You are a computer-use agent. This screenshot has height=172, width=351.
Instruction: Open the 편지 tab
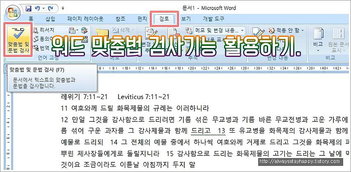(142, 19)
